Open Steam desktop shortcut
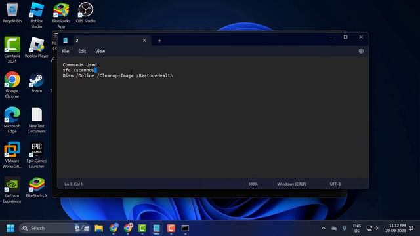 37,83
